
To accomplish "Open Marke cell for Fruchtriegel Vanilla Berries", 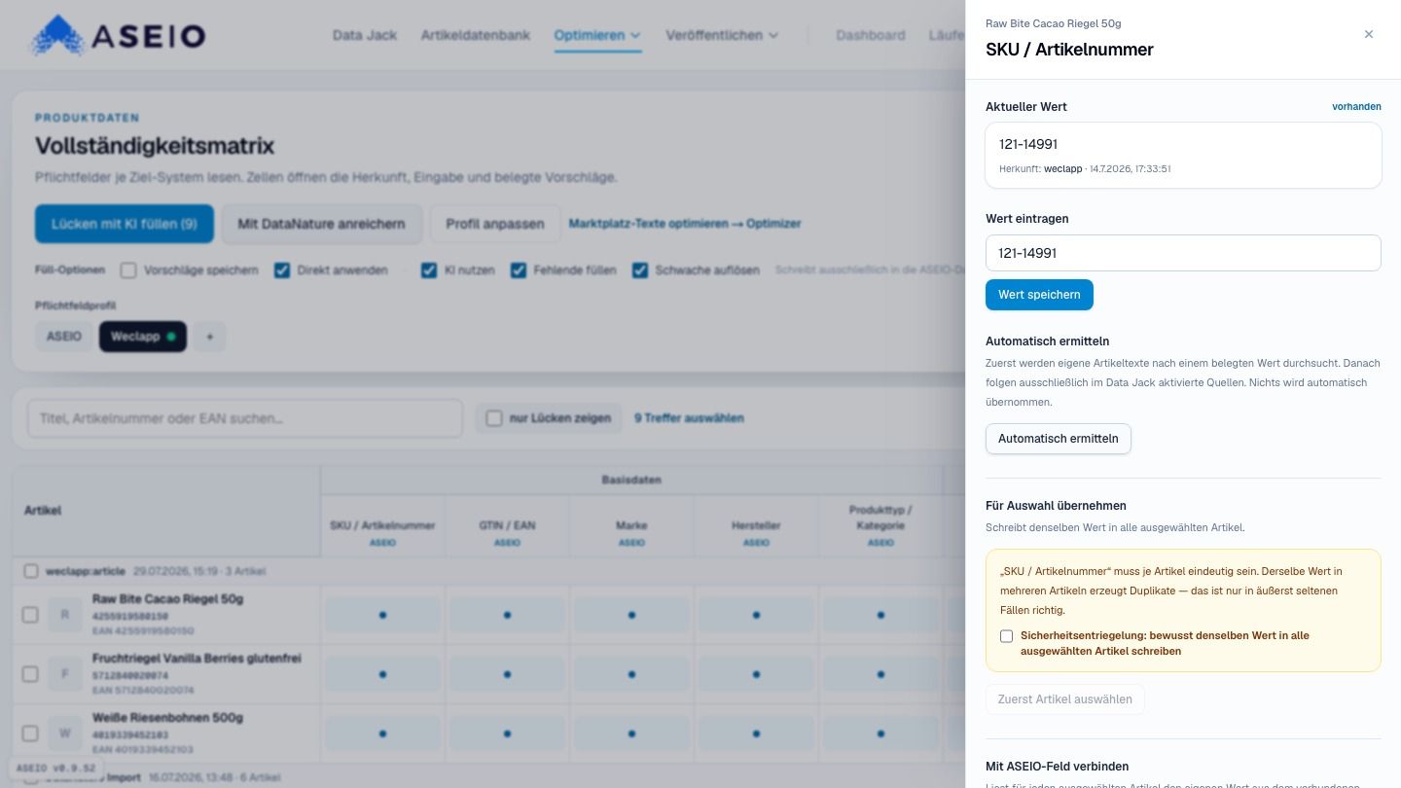I will point(631,674).
